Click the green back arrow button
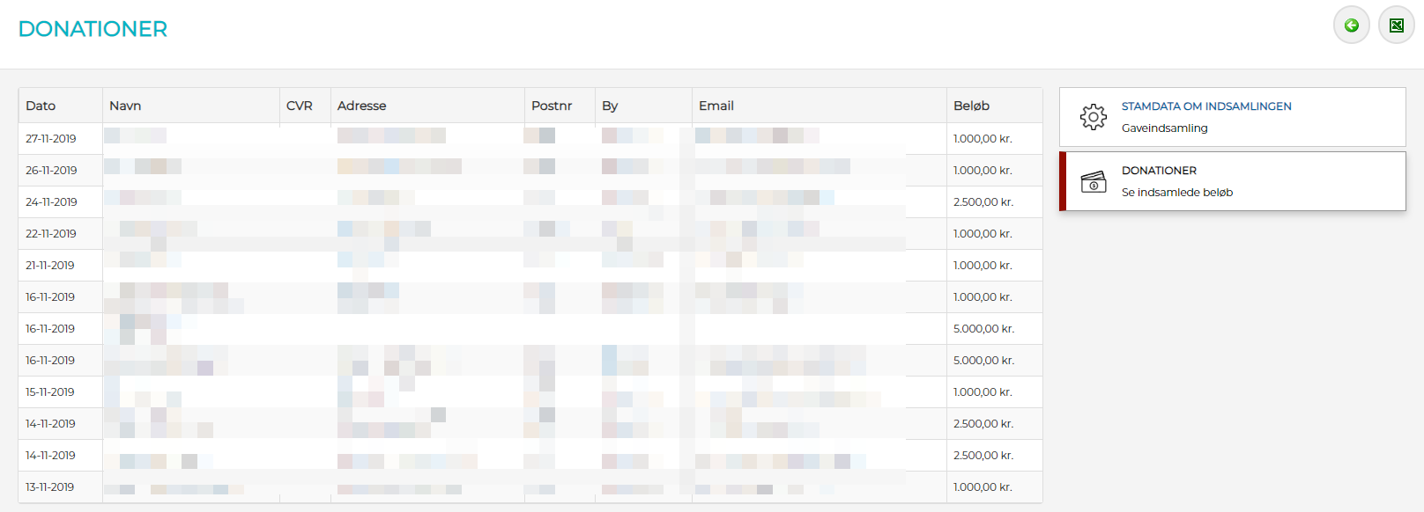The width and height of the screenshot is (1424, 512). [1351, 26]
